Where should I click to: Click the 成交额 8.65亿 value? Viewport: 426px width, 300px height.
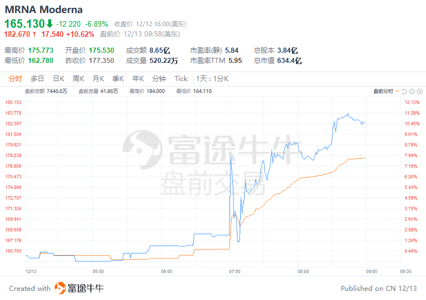pyautogui.click(x=160, y=50)
